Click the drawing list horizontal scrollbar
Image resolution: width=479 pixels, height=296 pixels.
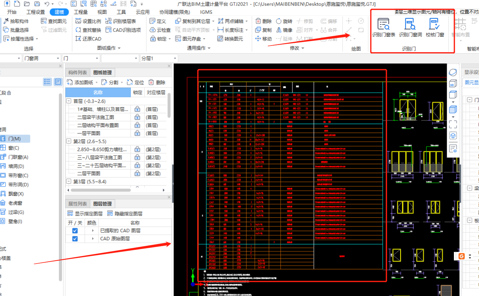(101, 190)
